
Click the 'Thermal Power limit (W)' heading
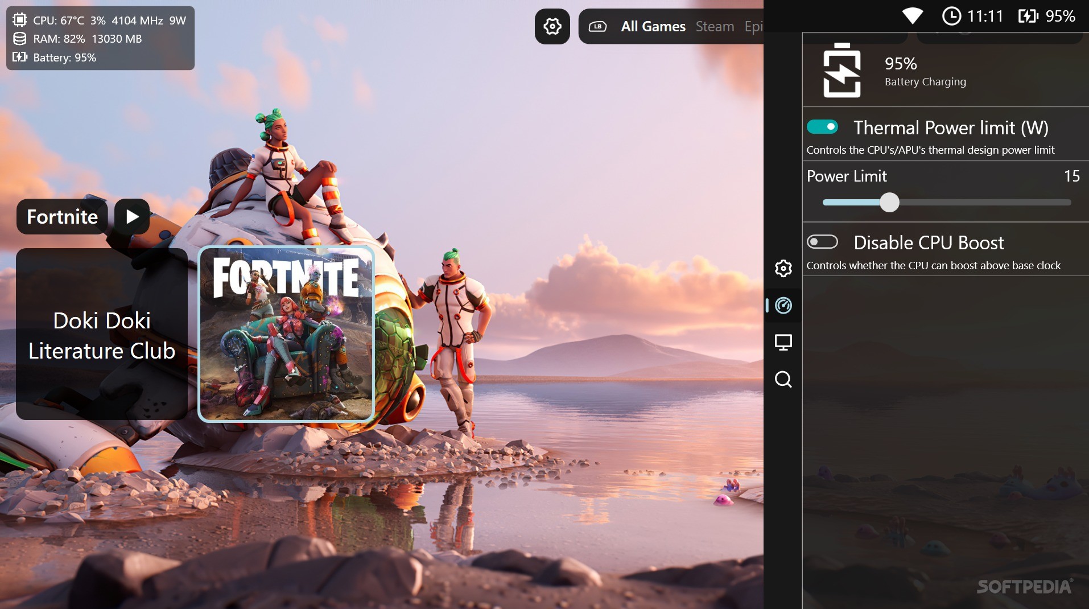click(951, 127)
